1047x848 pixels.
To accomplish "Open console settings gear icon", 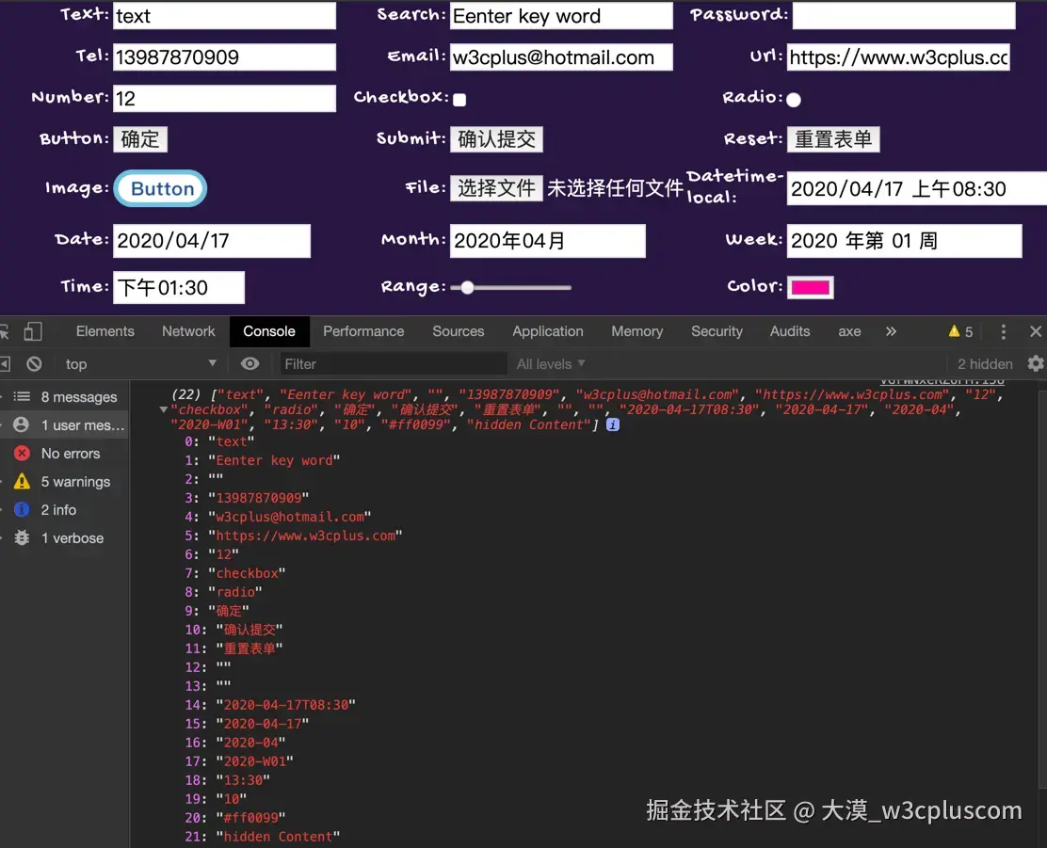I will 1036,363.
